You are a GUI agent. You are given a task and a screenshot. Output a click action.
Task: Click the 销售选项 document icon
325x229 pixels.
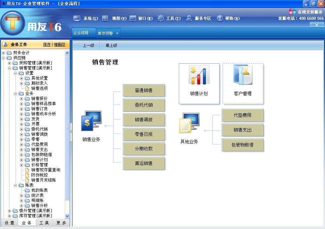pyautogui.click(x=27, y=89)
